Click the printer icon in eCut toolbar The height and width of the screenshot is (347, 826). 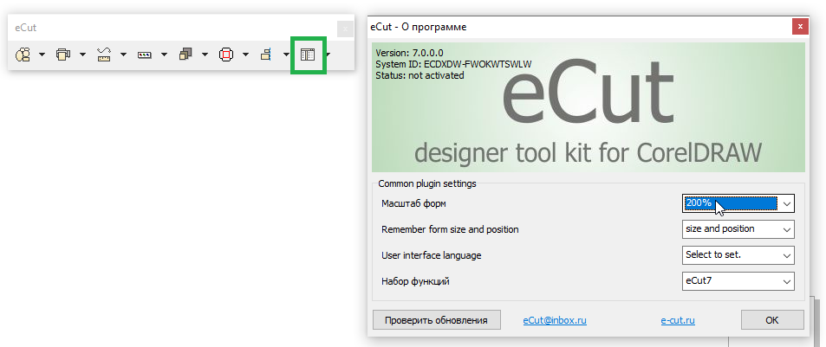pyautogui.click(x=63, y=55)
